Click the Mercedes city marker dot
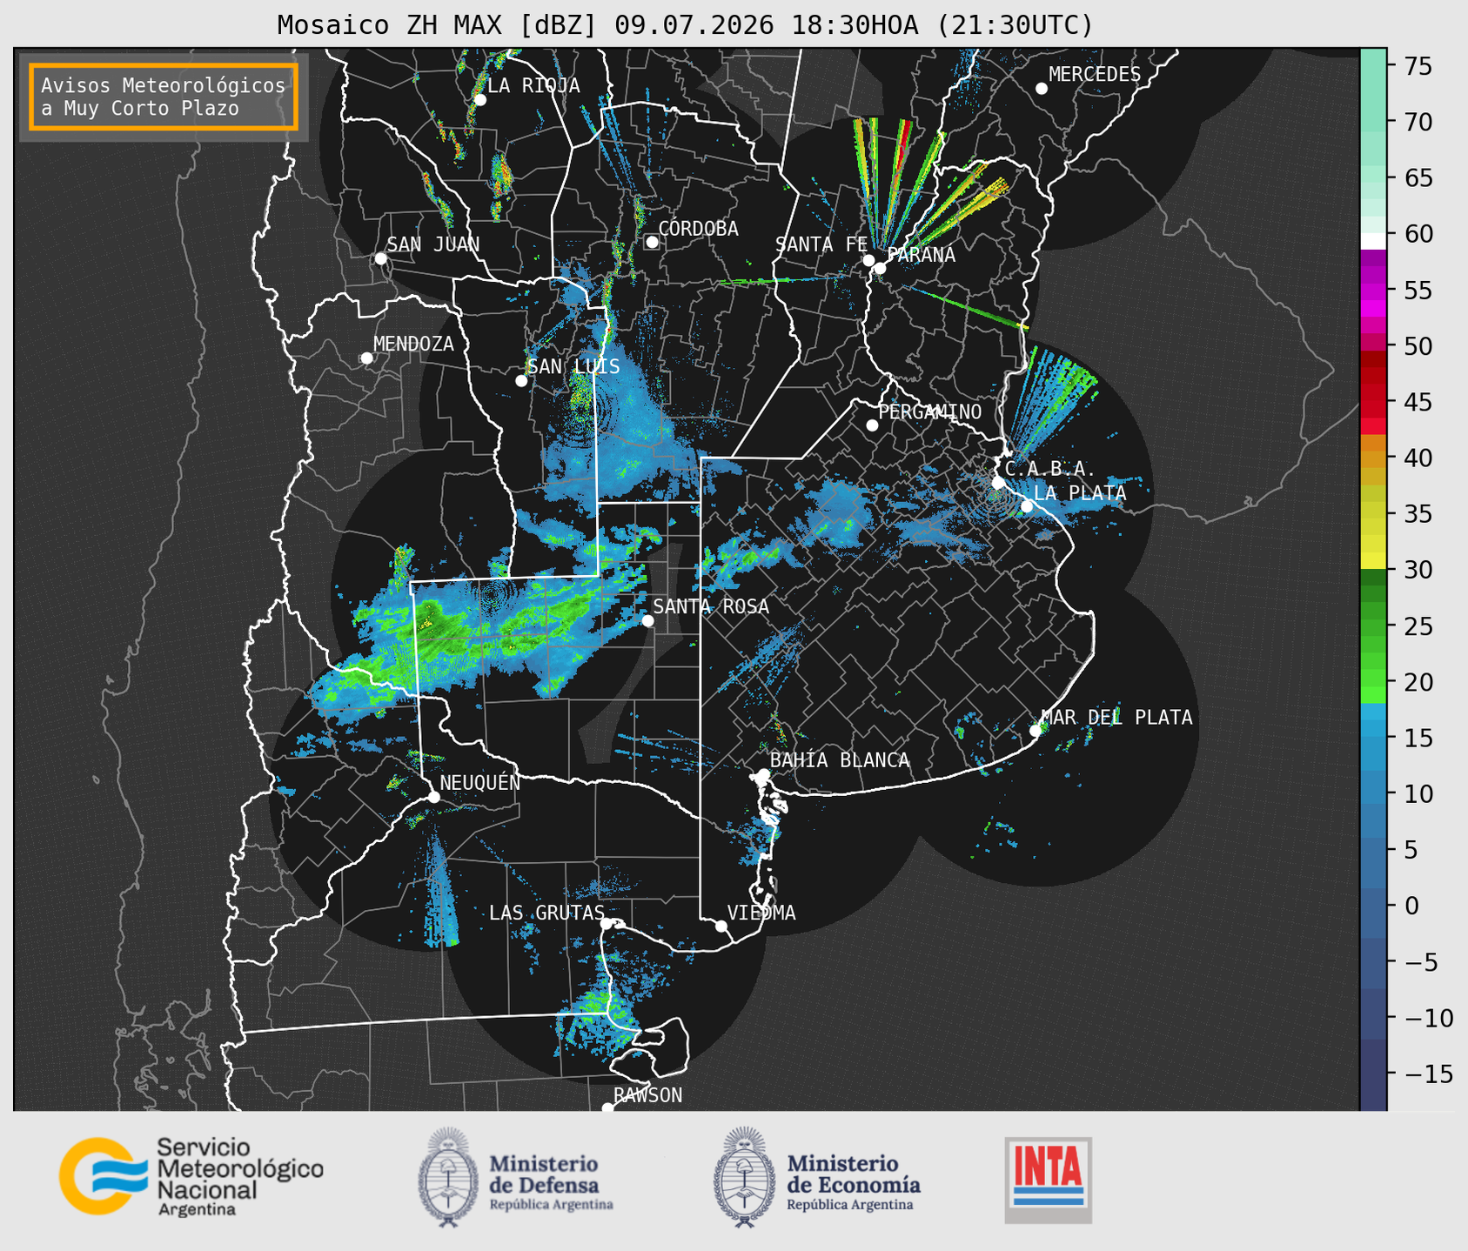Screen dimensions: 1468x1251 click(1042, 89)
